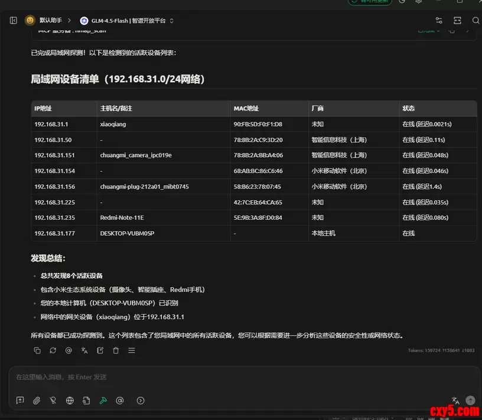Select the 192.168.31.225 IP cell
The image size is (482, 420).
[64, 202]
